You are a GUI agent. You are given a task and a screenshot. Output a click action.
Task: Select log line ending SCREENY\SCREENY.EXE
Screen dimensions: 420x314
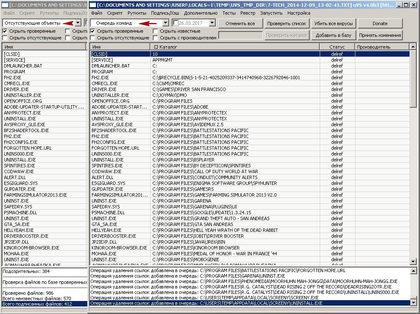250,298
